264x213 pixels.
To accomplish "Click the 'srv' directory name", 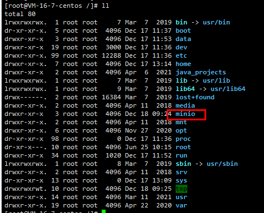I will [x=181, y=172].
